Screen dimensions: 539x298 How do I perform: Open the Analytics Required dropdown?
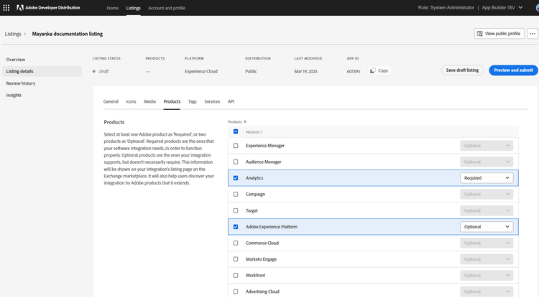click(487, 178)
